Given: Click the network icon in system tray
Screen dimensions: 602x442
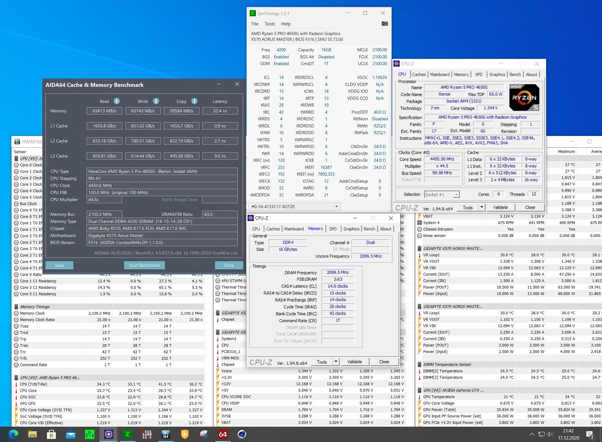Looking at the screenshot, I should (541, 434).
